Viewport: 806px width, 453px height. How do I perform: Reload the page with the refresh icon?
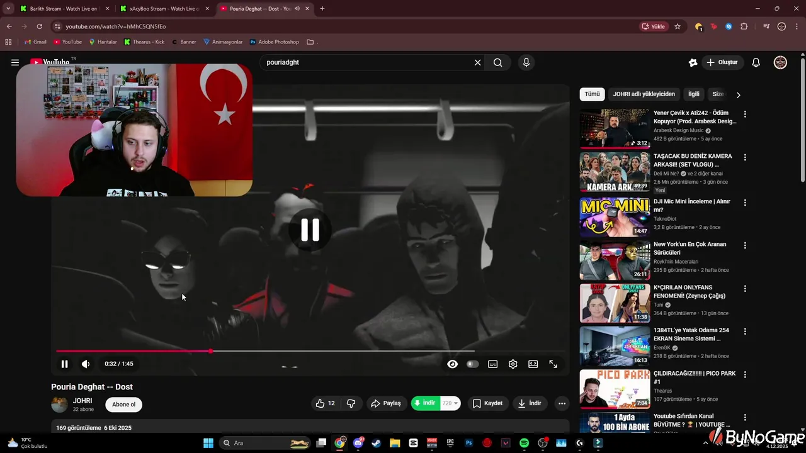click(x=39, y=26)
